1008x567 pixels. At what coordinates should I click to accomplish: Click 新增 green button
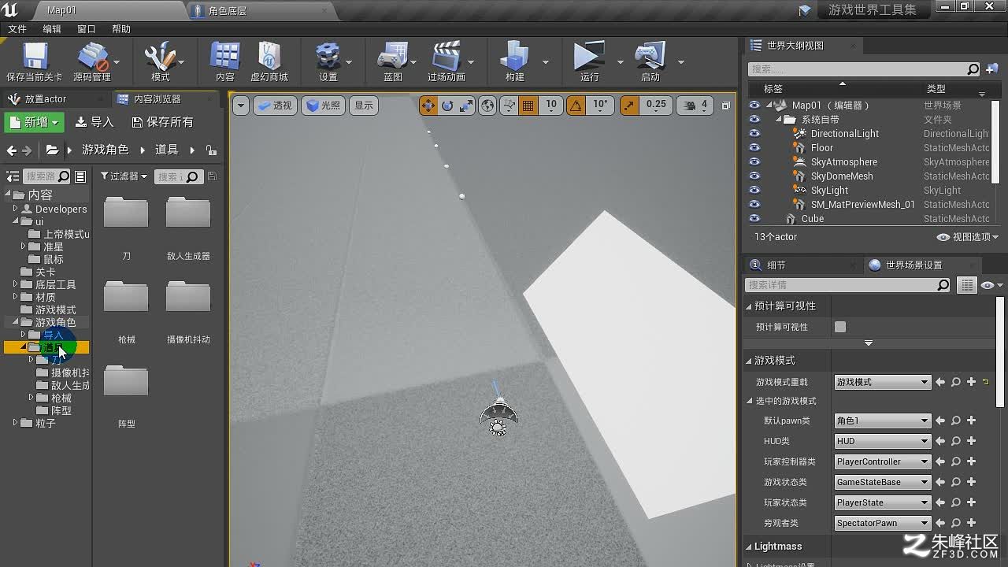pyautogui.click(x=34, y=122)
